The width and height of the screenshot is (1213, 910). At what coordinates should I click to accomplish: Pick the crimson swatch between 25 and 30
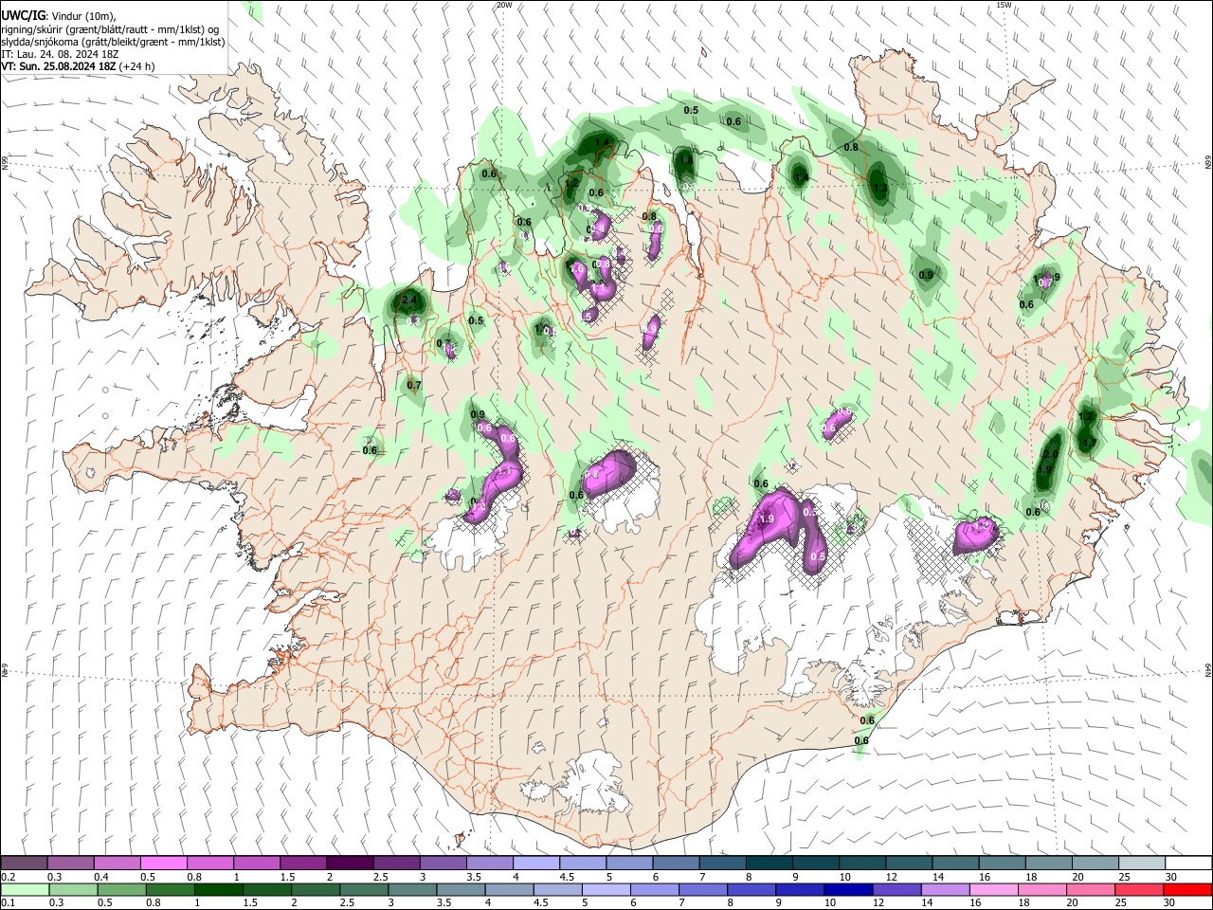[1140, 889]
